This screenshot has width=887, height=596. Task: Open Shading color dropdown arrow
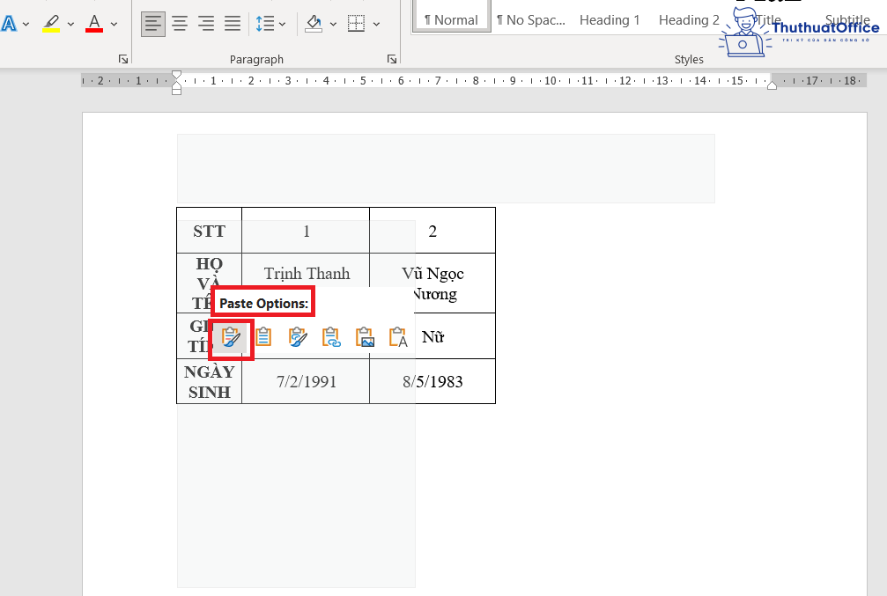coord(333,25)
